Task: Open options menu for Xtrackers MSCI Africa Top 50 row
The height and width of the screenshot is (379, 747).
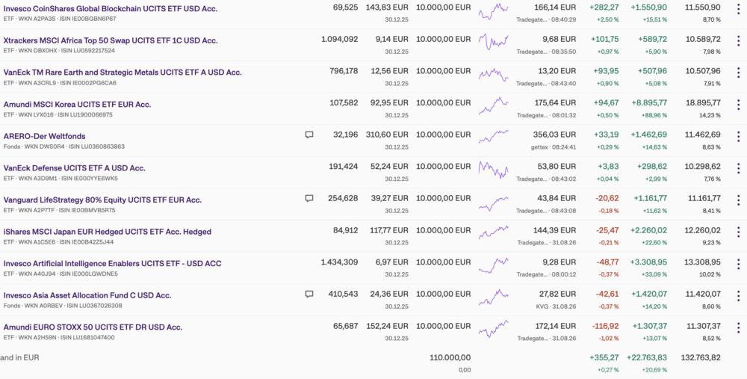Action: (739, 40)
